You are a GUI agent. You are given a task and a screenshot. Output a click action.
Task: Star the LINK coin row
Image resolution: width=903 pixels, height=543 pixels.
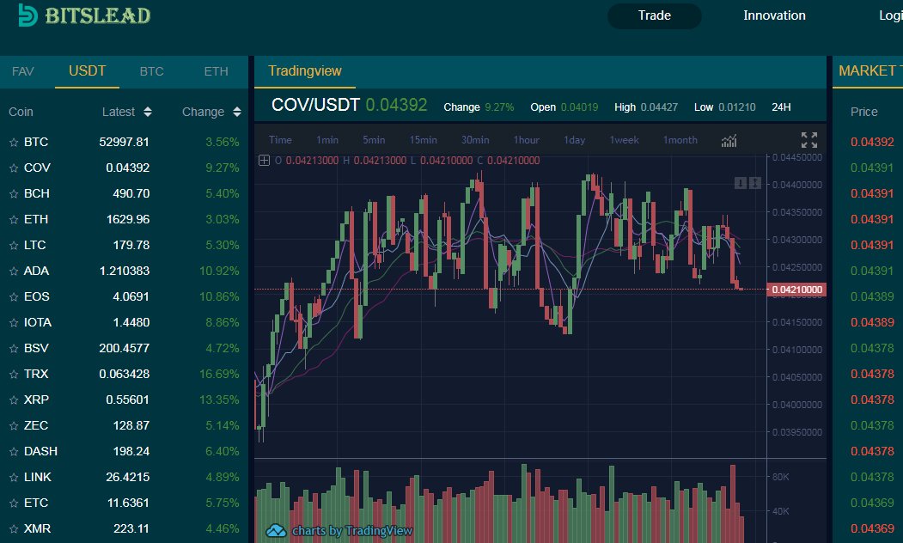(x=14, y=478)
